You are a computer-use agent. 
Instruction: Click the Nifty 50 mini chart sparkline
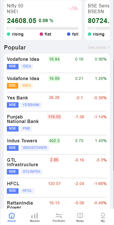(x=73, y=8)
